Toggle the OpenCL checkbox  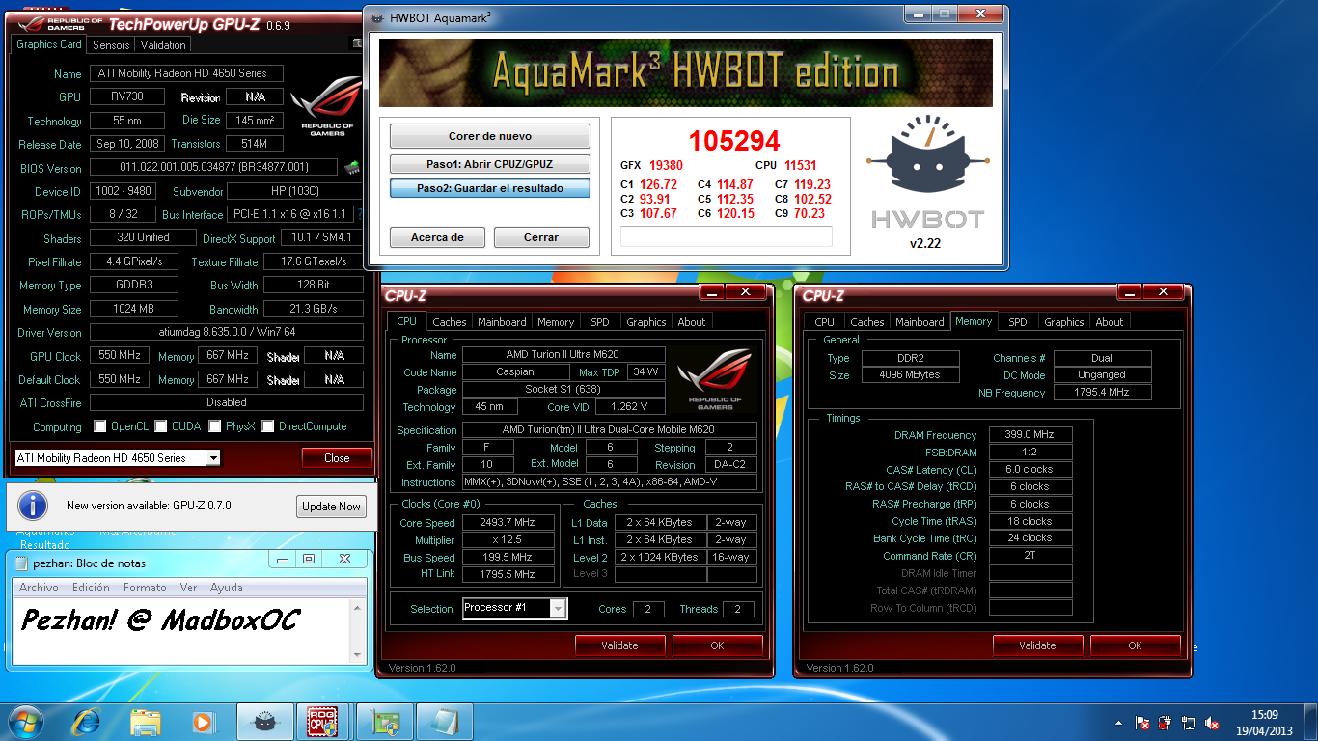[100, 426]
